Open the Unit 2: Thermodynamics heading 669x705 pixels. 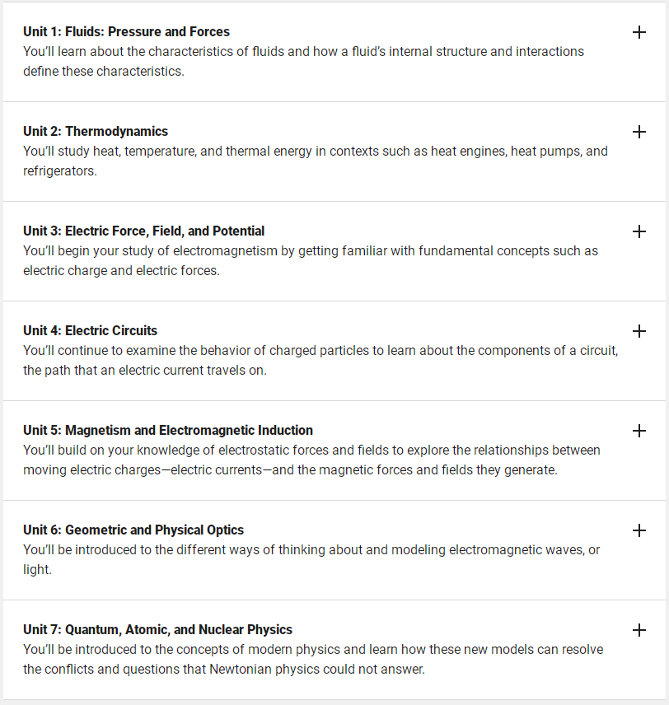[x=96, y=131]
